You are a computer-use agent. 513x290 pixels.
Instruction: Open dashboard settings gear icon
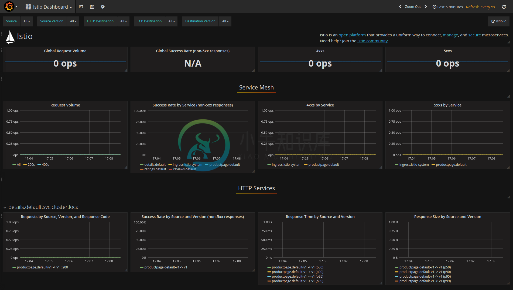coord(103,7)
